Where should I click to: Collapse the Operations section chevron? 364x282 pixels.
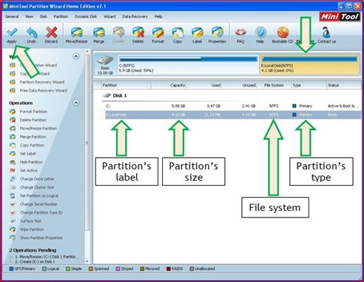pos(76,103)
